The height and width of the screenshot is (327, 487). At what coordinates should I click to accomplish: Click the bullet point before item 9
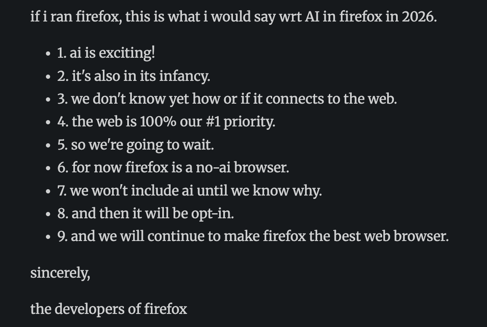pos(48,237)
